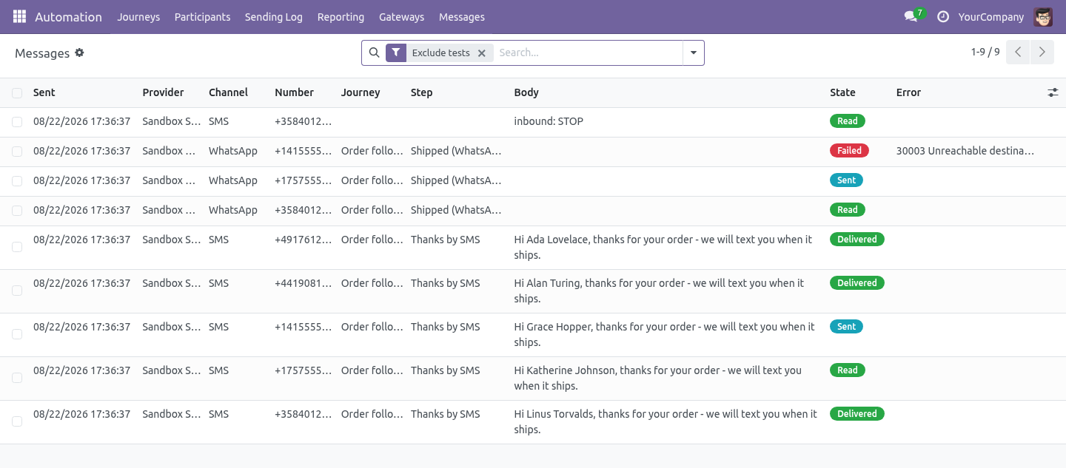Click Read badge in Katherine Johnson row
1066x468 pixels.
[848, 370]
